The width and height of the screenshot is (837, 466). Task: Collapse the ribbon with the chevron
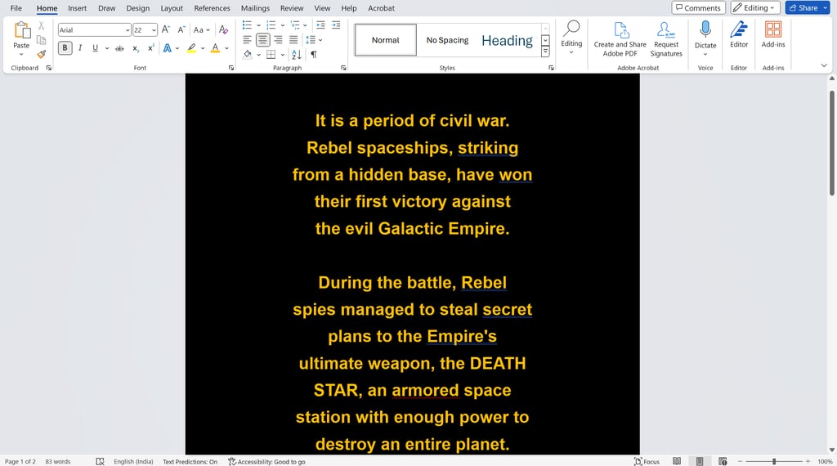[824, 65]
